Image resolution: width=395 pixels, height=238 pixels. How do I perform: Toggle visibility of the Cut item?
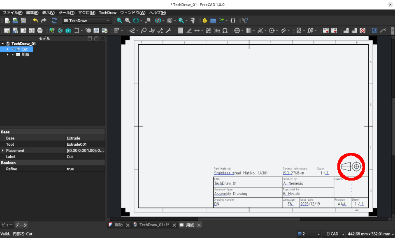point(14,49)
